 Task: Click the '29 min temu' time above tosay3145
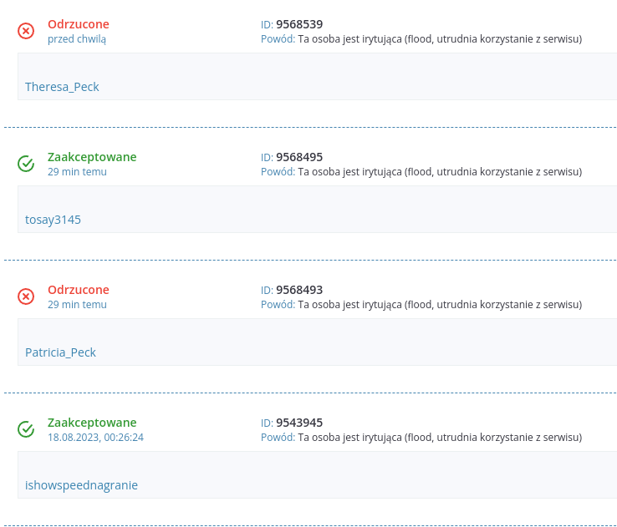tap(77, 171)
